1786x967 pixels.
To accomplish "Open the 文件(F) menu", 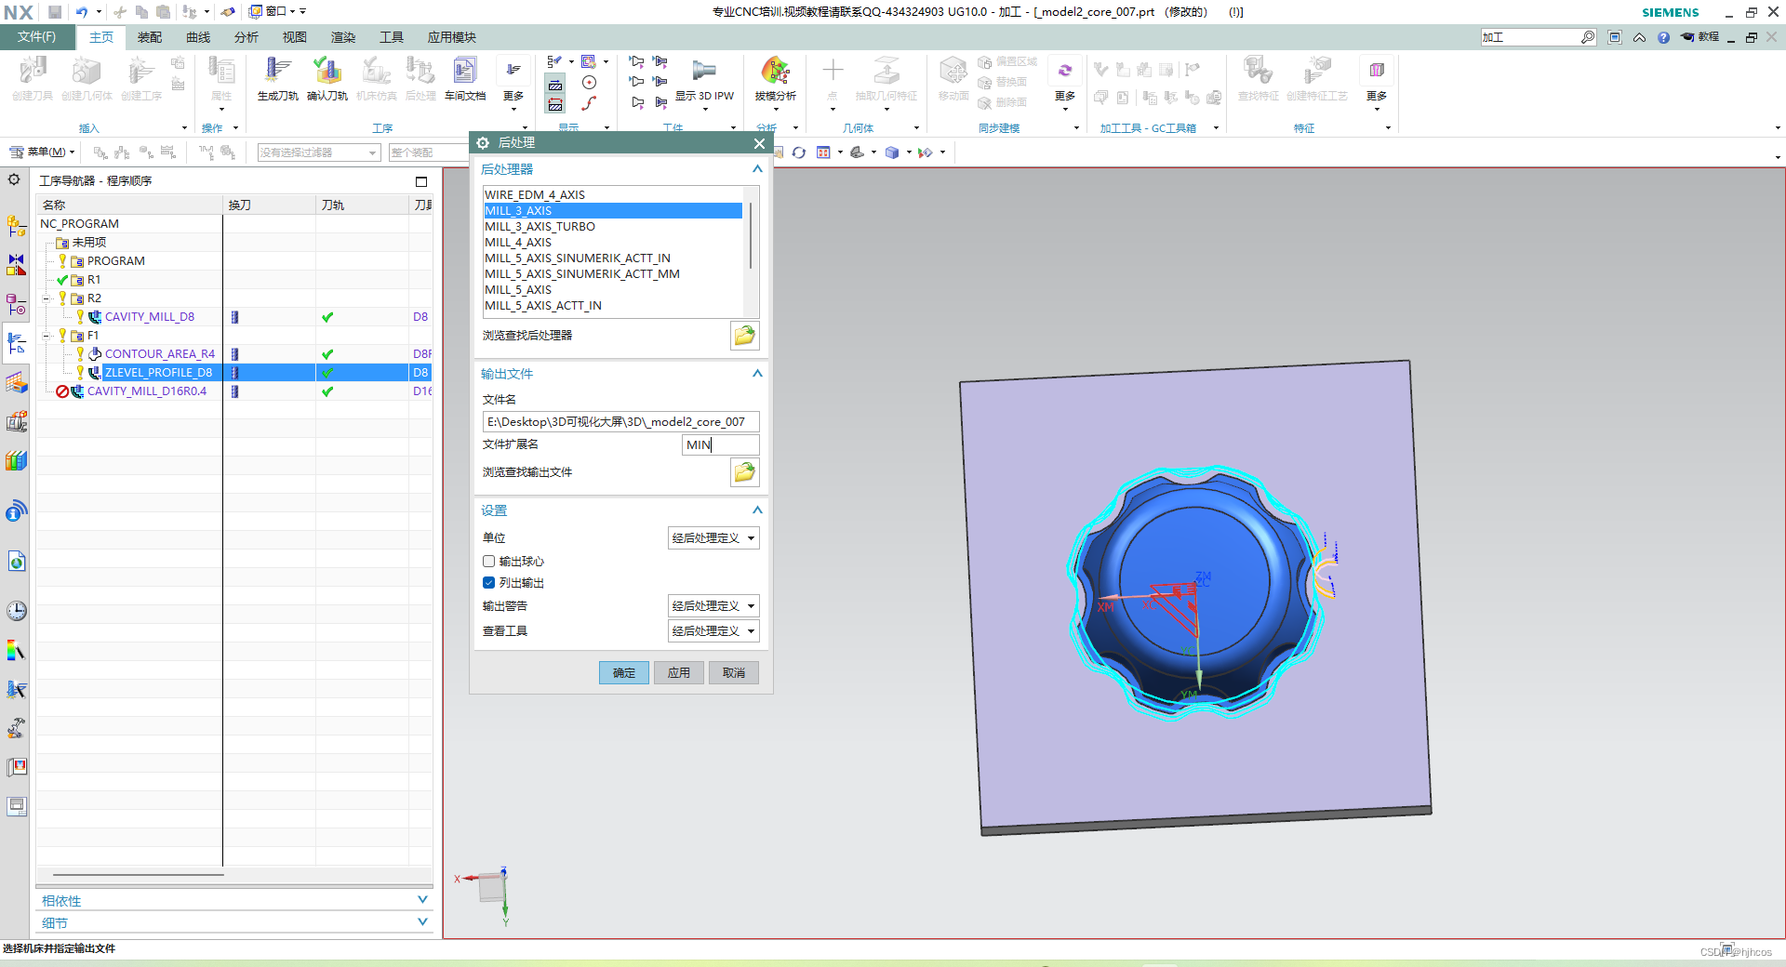I will [x=36, y=37].
